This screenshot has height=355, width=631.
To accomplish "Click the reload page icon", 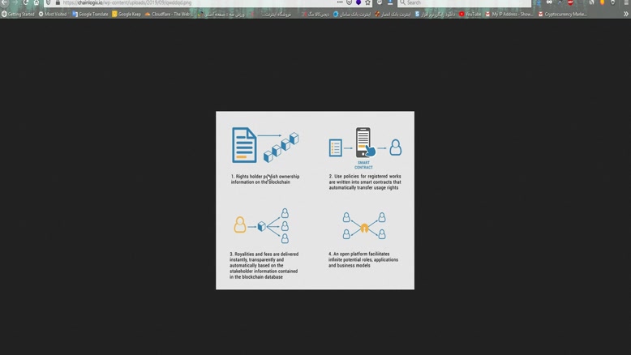I will pos(25,3).
